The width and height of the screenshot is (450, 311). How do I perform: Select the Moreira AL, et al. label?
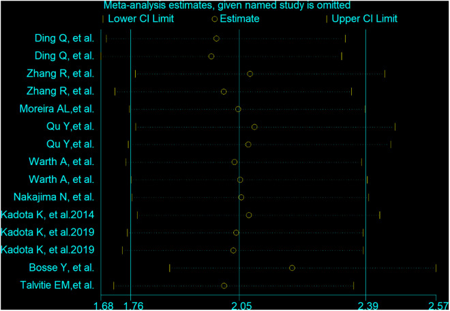coord(57,109)
